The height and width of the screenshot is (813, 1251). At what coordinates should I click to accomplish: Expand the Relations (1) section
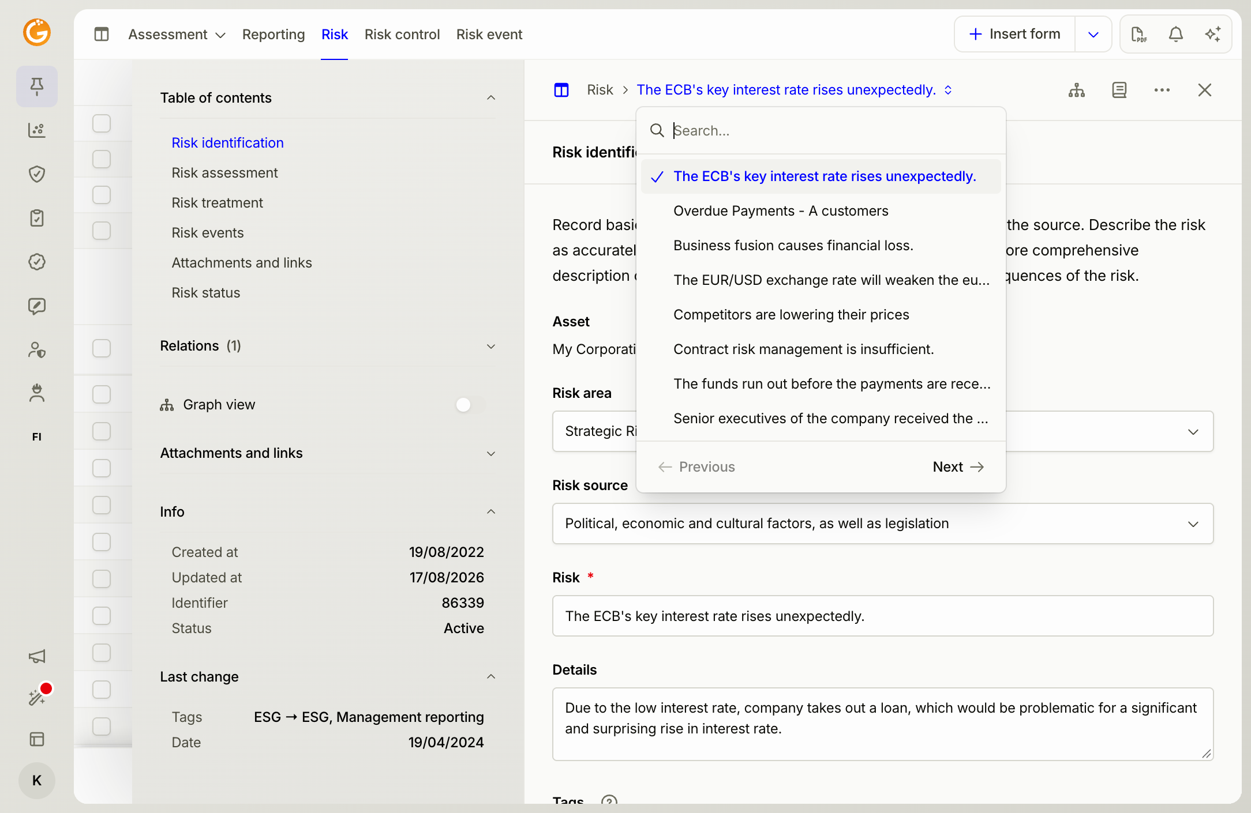[491, 347]
